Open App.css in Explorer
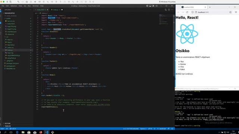This screenshot has height=134, width=239. pos(10,40)
